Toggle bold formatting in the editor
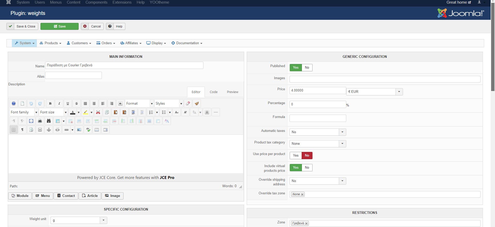Image resolution: width=495 pixels, height=227 pixels. 50,103
